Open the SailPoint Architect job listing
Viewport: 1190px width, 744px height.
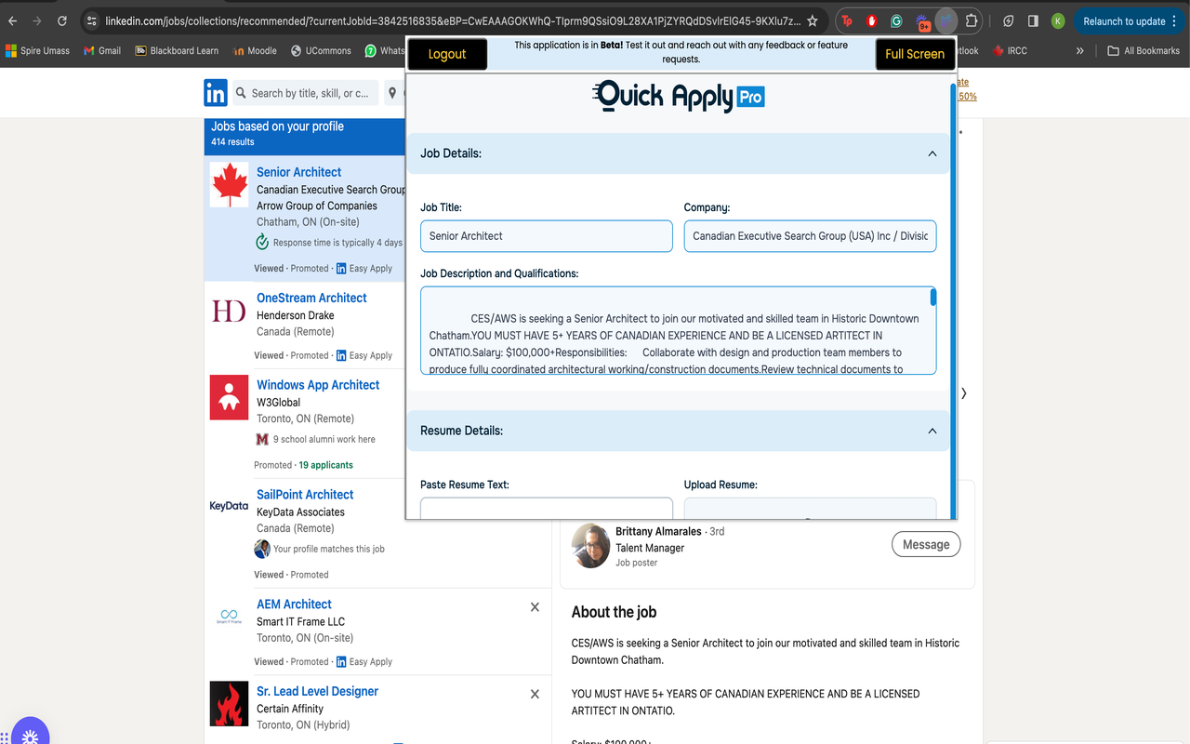(305, 494)
